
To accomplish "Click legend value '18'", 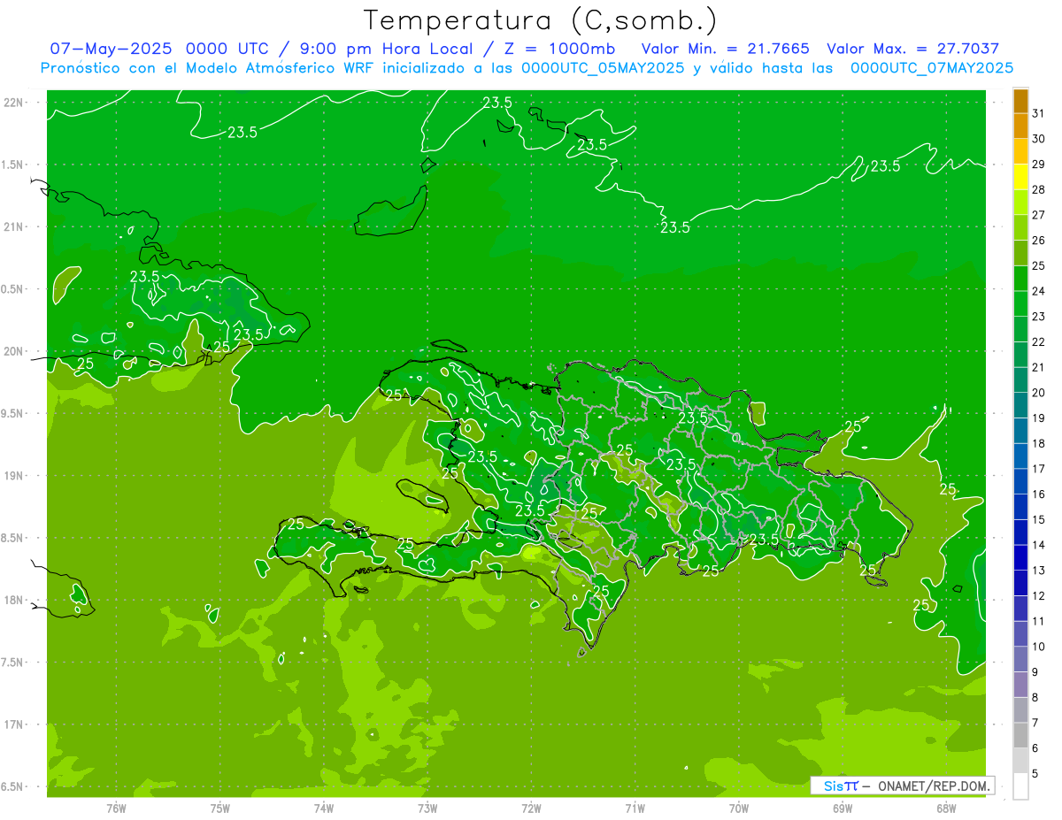I will 1039,444.
